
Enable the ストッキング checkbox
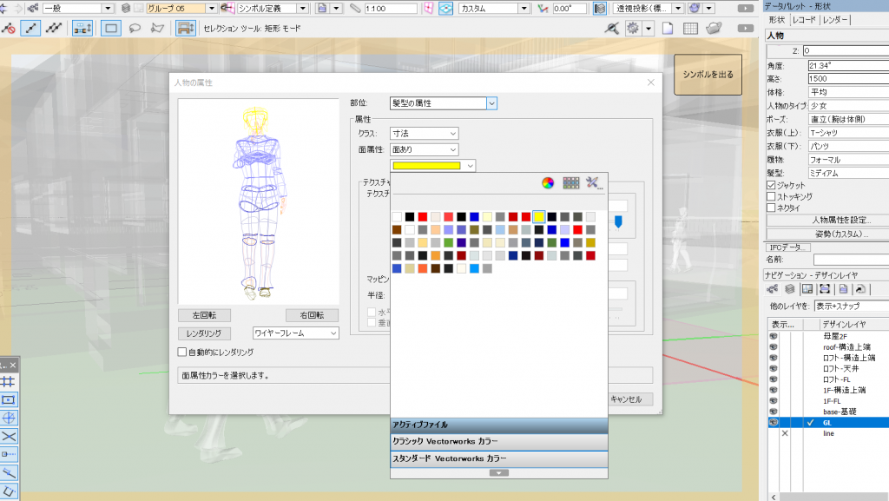coord(771,197)
